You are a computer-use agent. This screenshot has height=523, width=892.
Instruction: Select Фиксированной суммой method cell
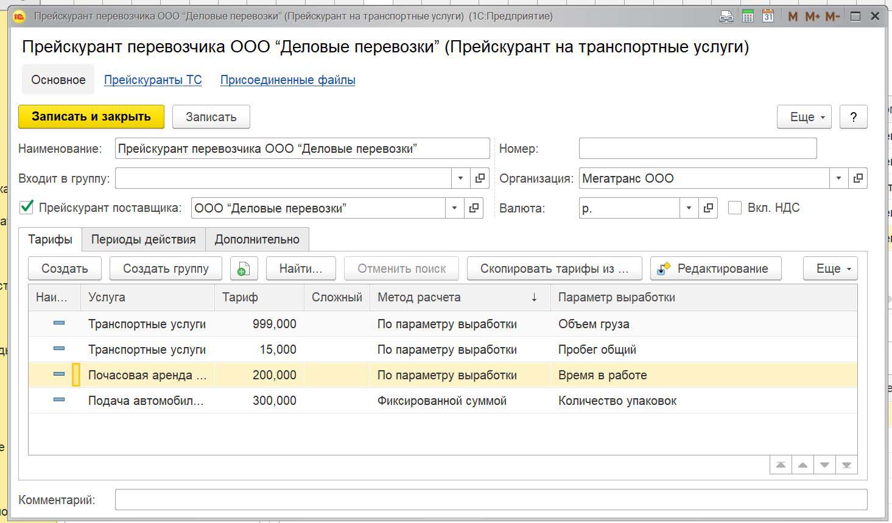(x=460, y=401)
